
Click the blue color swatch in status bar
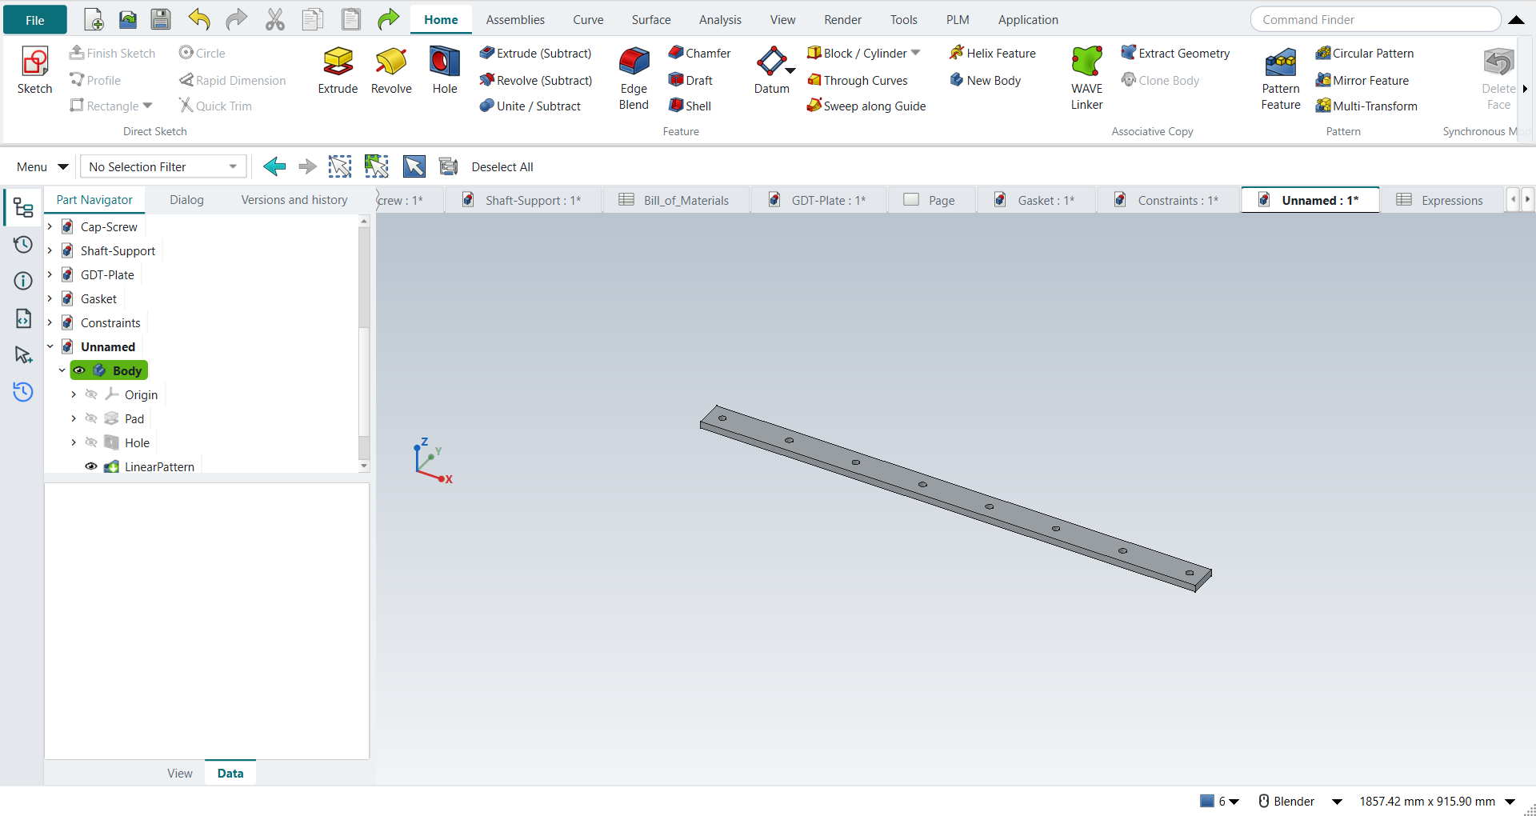tap(1207, 801)
